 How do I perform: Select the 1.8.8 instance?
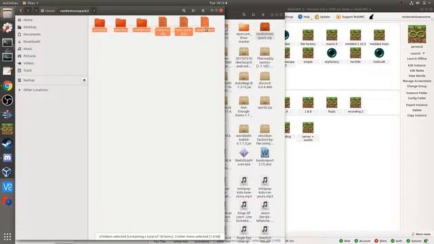click(308, 105)
